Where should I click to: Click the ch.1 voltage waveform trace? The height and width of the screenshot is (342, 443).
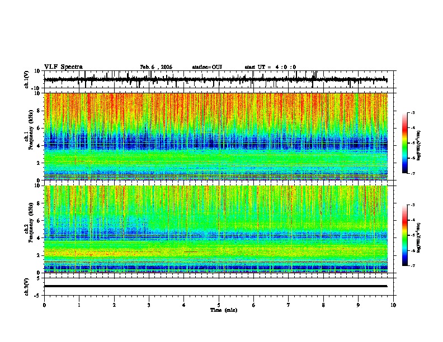215,80
